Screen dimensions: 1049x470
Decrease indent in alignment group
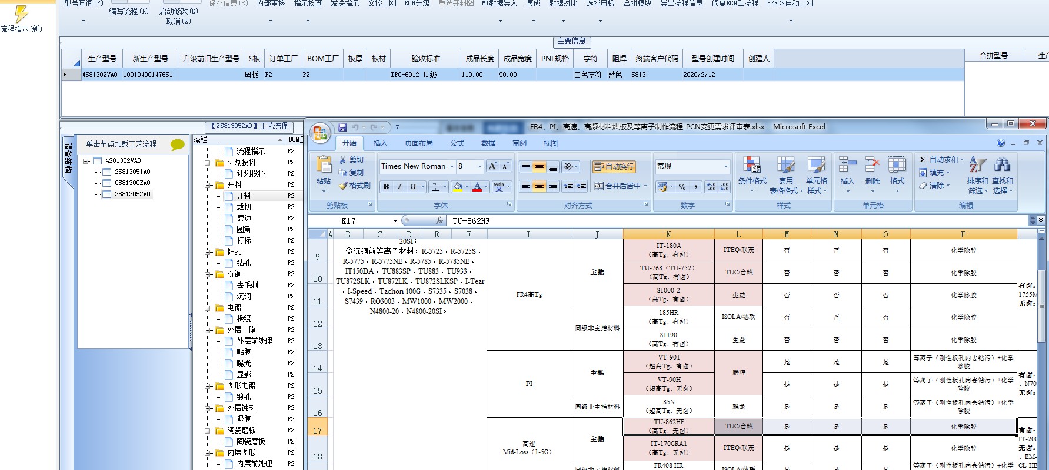568,186
